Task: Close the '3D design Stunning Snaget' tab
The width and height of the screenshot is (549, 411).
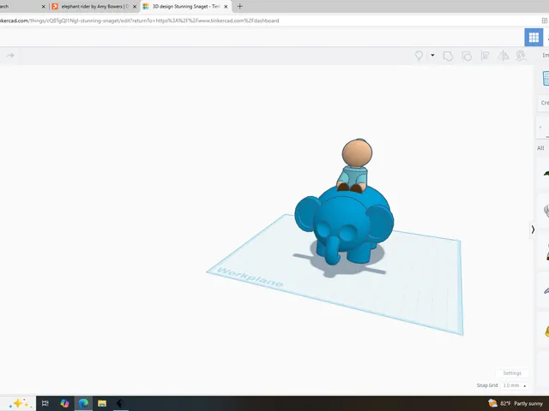Action: coord(226,7)
